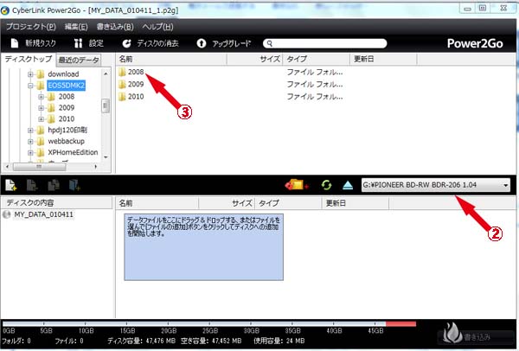519x351 pixels.
Task: Expand the 2008 subfolder in the tree
Action: tap(41, 97)
